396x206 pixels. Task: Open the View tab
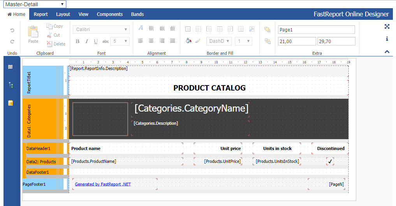pos(83,14)
